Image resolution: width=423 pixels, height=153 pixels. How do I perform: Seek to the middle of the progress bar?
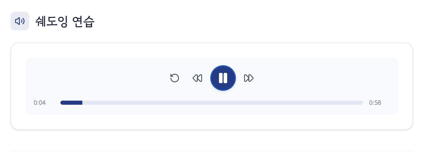pyautogui.click(x=211, y=103)
